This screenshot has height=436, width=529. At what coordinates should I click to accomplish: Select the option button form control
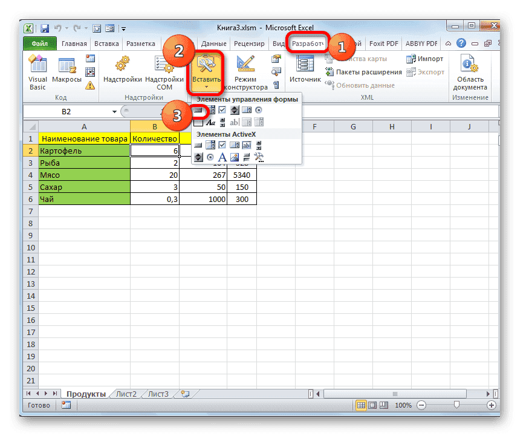pos(259,109)
